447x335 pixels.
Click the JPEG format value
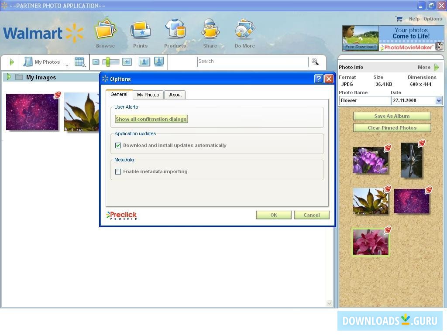347,84
